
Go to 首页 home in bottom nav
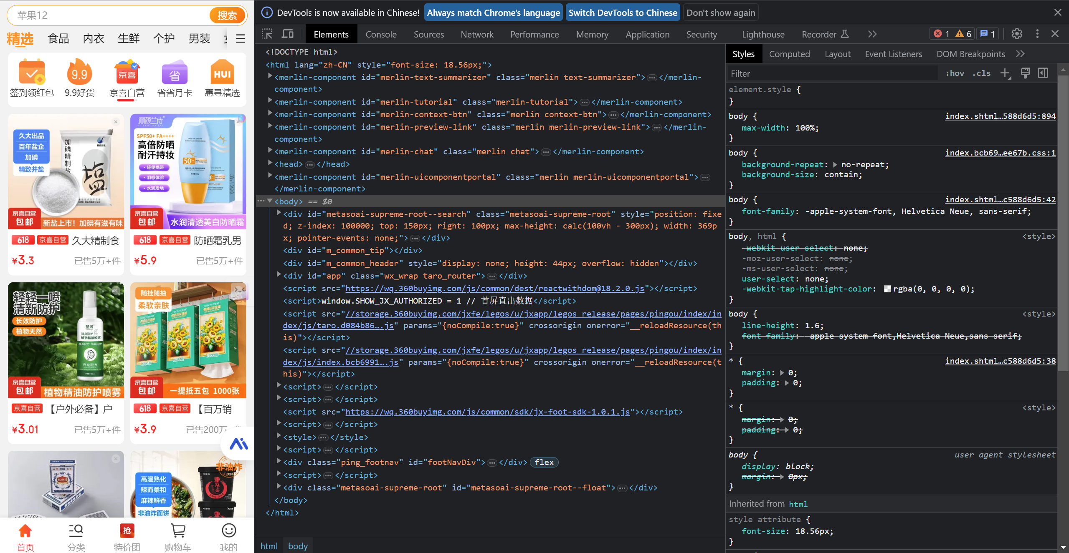tap(25, 537)
